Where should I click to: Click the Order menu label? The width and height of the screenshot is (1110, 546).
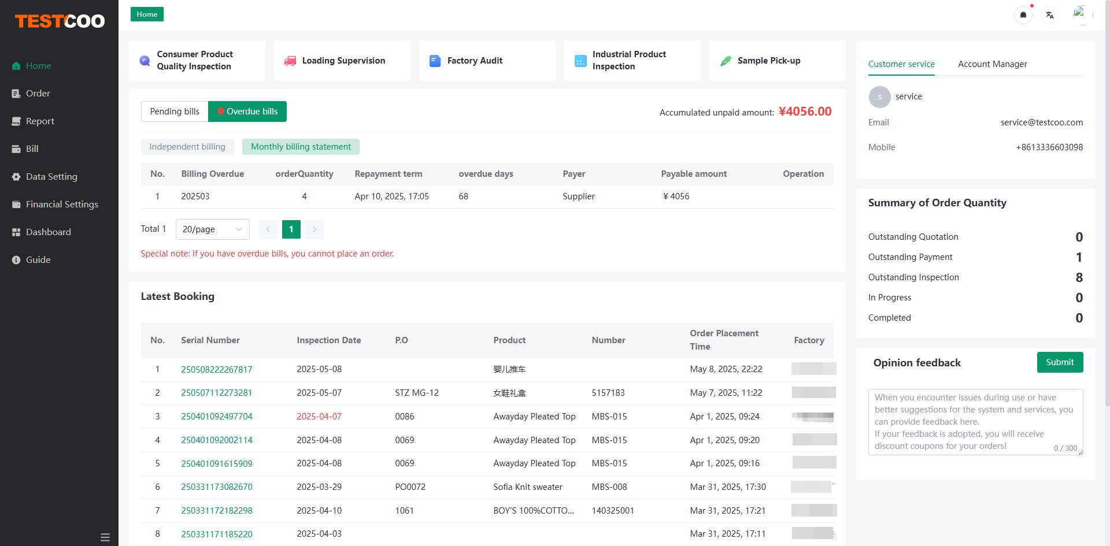(38, 94)
